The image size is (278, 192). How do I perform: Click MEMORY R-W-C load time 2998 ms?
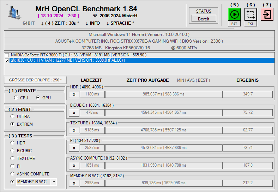tap(92, 183)
